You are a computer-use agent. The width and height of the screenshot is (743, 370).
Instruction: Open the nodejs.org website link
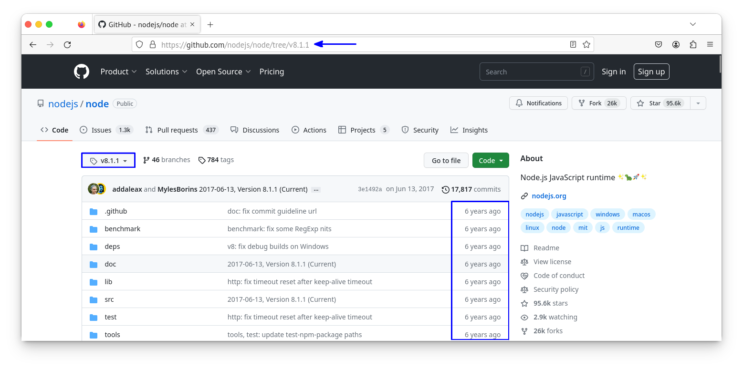point(549,196)
